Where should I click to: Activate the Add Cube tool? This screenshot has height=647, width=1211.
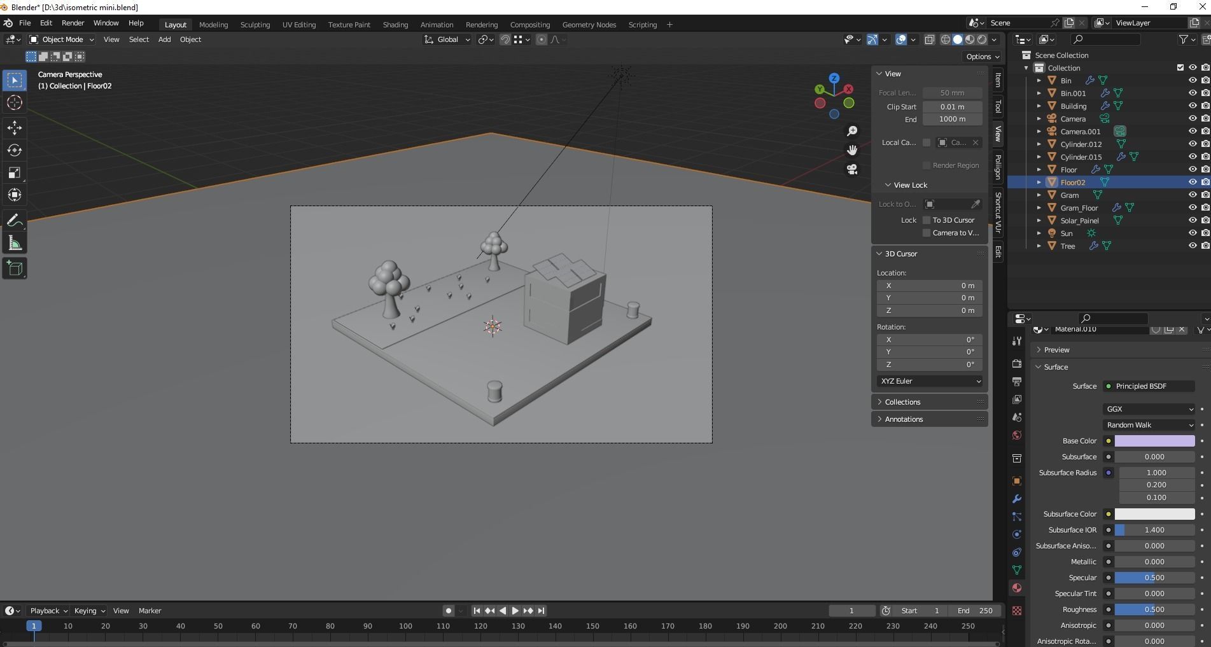(x=15, y=268)
